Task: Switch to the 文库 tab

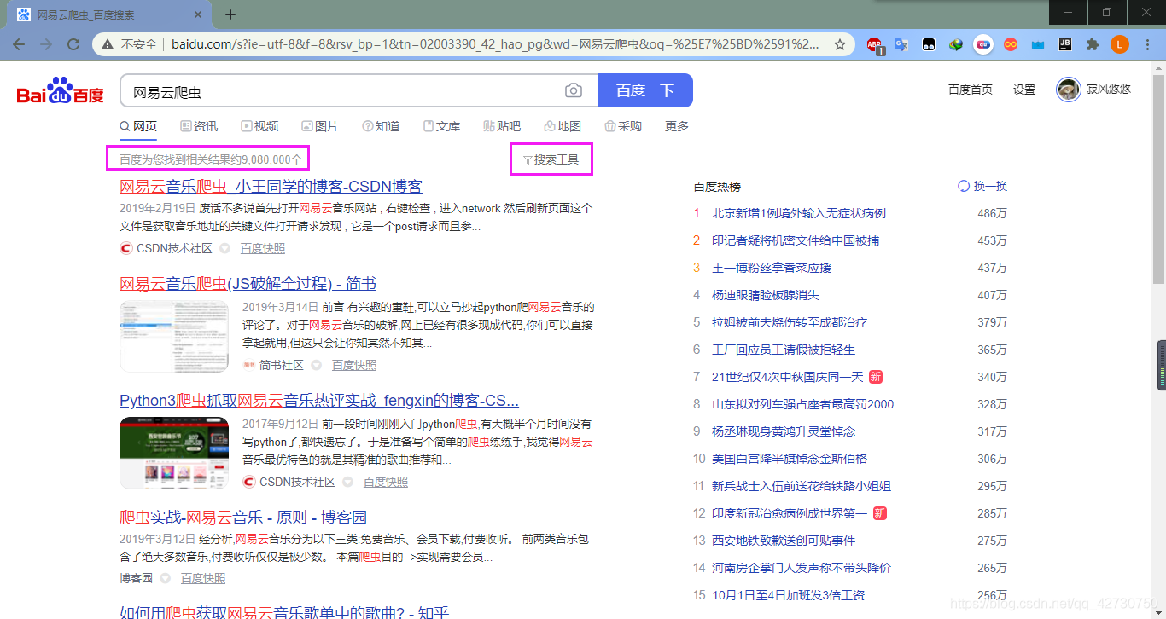Action: click(x=441, y=126)
